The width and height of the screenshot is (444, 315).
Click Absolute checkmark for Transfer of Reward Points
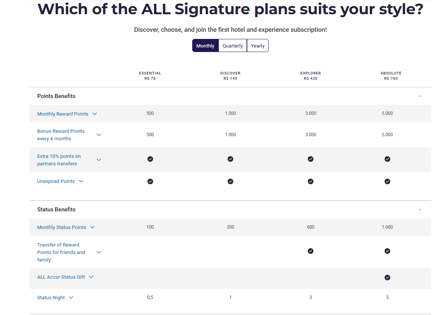pyautogui.click(x=387, y=251)
